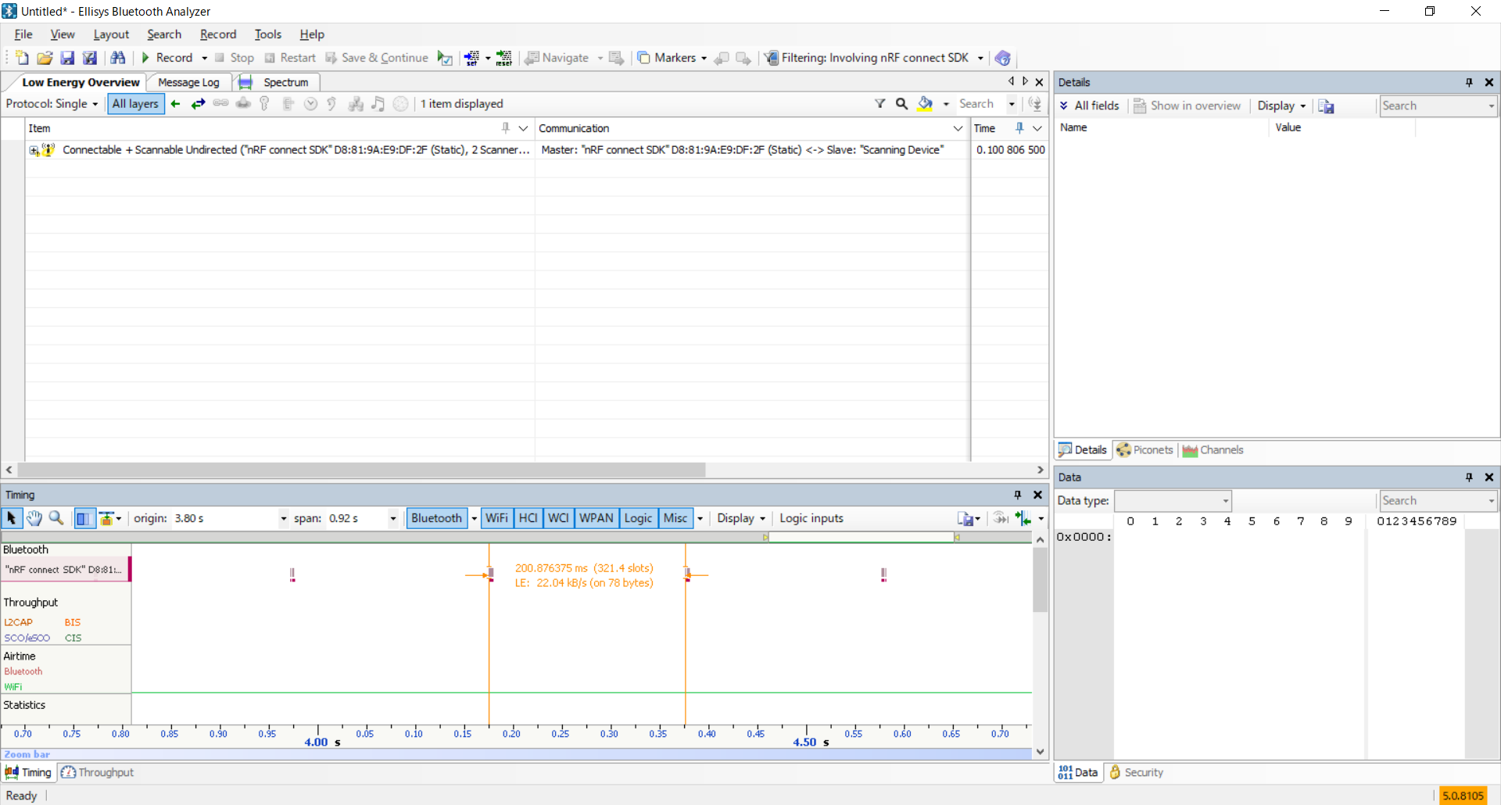Toggle the All layers button
Image resolution: width=1501 pixels, height=805 pixels.
135,104
